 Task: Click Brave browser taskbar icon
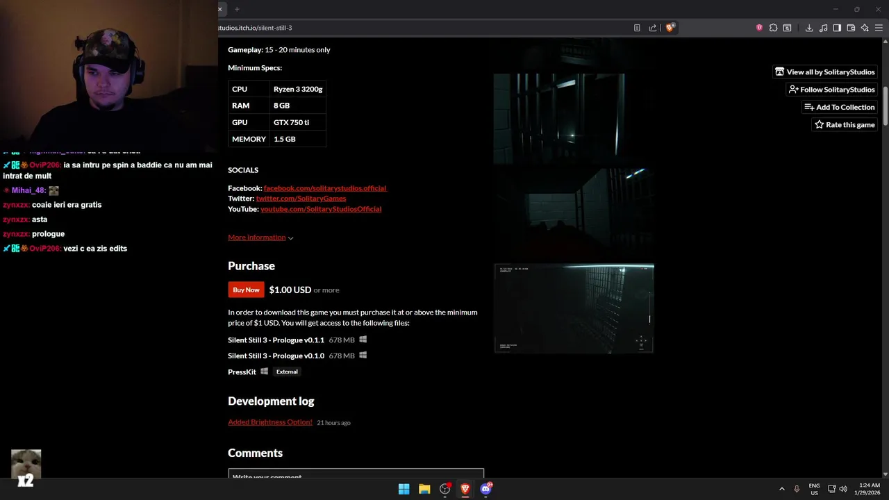465,489
